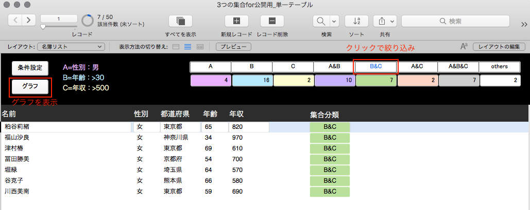Open the layout dropdown 名簿リスト
This screenshot has height=210, width=530.
(71, 47)
